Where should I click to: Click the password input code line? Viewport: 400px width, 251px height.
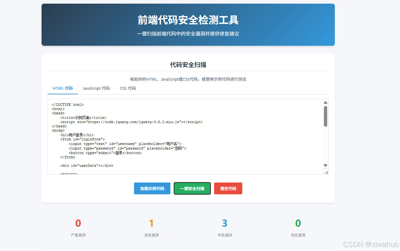pos(127,148)
